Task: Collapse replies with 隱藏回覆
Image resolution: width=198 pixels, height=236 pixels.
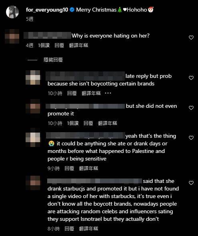Action: (53, 60)
